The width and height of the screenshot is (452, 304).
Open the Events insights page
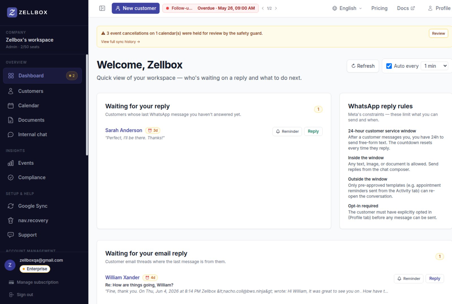(42, 163)
